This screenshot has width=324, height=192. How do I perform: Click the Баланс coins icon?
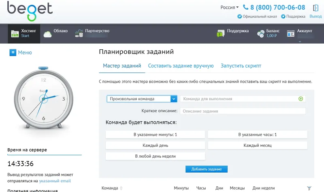click(x=260, y=34)
